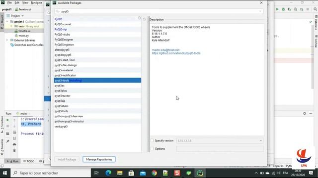
Task: Select PyQt5Designer package
Action: click(97, 40)
